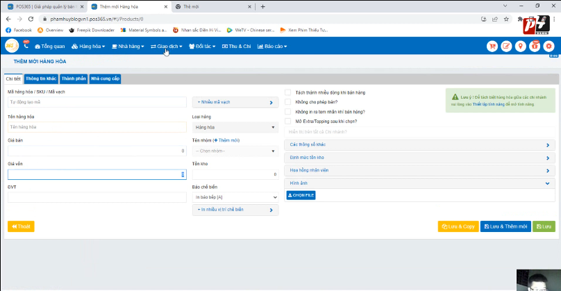Open Material Symbols bookmark
The height and width of the screenshot is (291, 561).
(x=144, y=30)
